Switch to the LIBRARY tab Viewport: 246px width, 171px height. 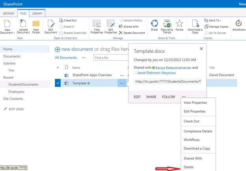click(x=37, y=13)
